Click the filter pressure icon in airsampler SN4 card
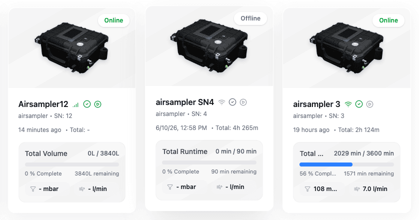The height and width of the screenshot is (220, 419). [x=170, y=187]
